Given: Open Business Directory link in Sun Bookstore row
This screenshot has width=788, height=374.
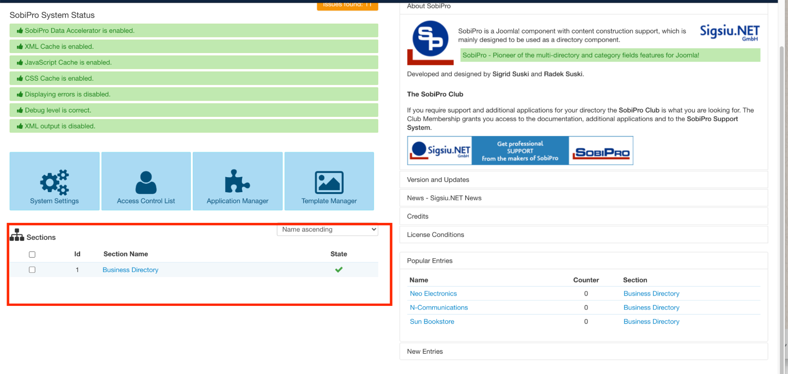Looking at the screenshot, I should click(x=651, y=322).
